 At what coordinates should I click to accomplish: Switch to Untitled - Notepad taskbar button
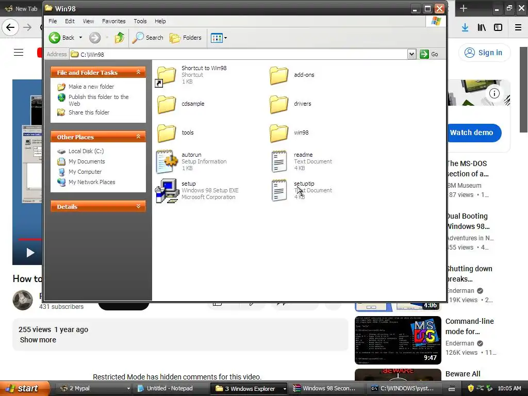[171, 388]
